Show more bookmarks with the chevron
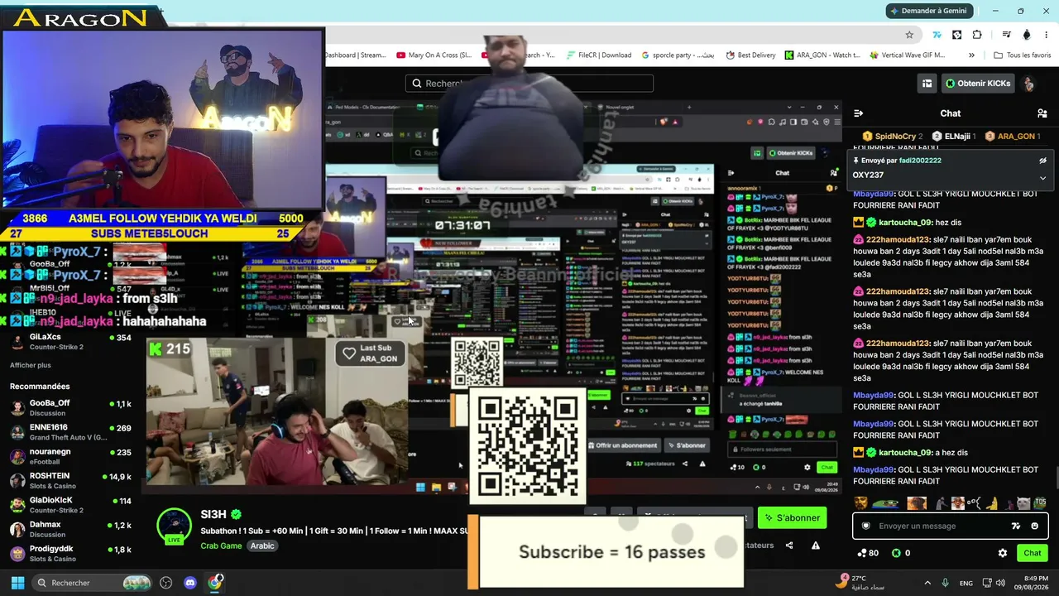 (971, 55)
